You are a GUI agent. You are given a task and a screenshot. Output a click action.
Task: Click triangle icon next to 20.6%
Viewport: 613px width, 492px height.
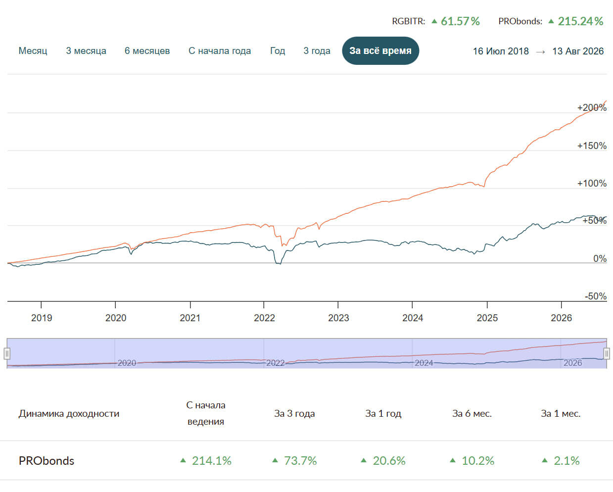coord(364,460)
